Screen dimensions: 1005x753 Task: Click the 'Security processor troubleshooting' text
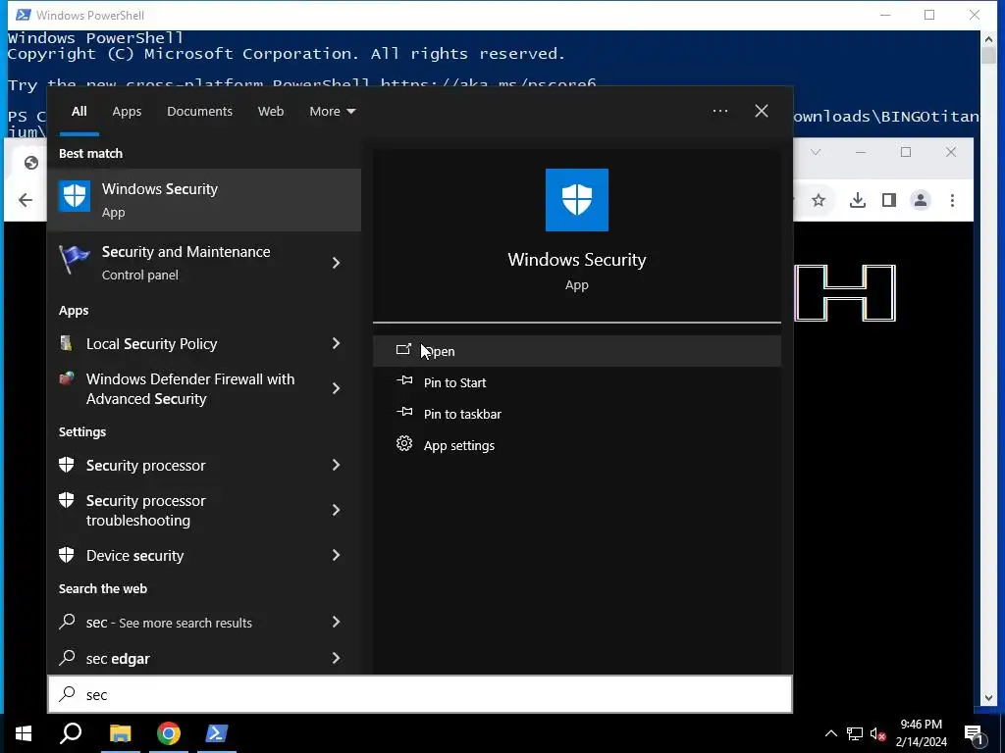(x=145, y=510)
